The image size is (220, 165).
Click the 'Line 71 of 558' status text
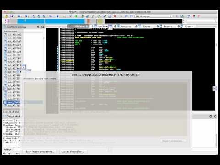[11, 112]
